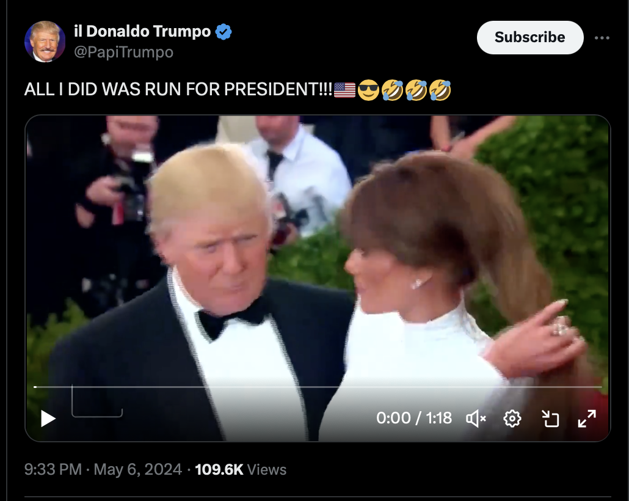Enter fullscreen with the expand arrows icon
The image size is (629, 501).
click(587, 419)
